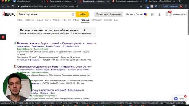Open the voronin.direct profile avatar

tap(169, 14)
